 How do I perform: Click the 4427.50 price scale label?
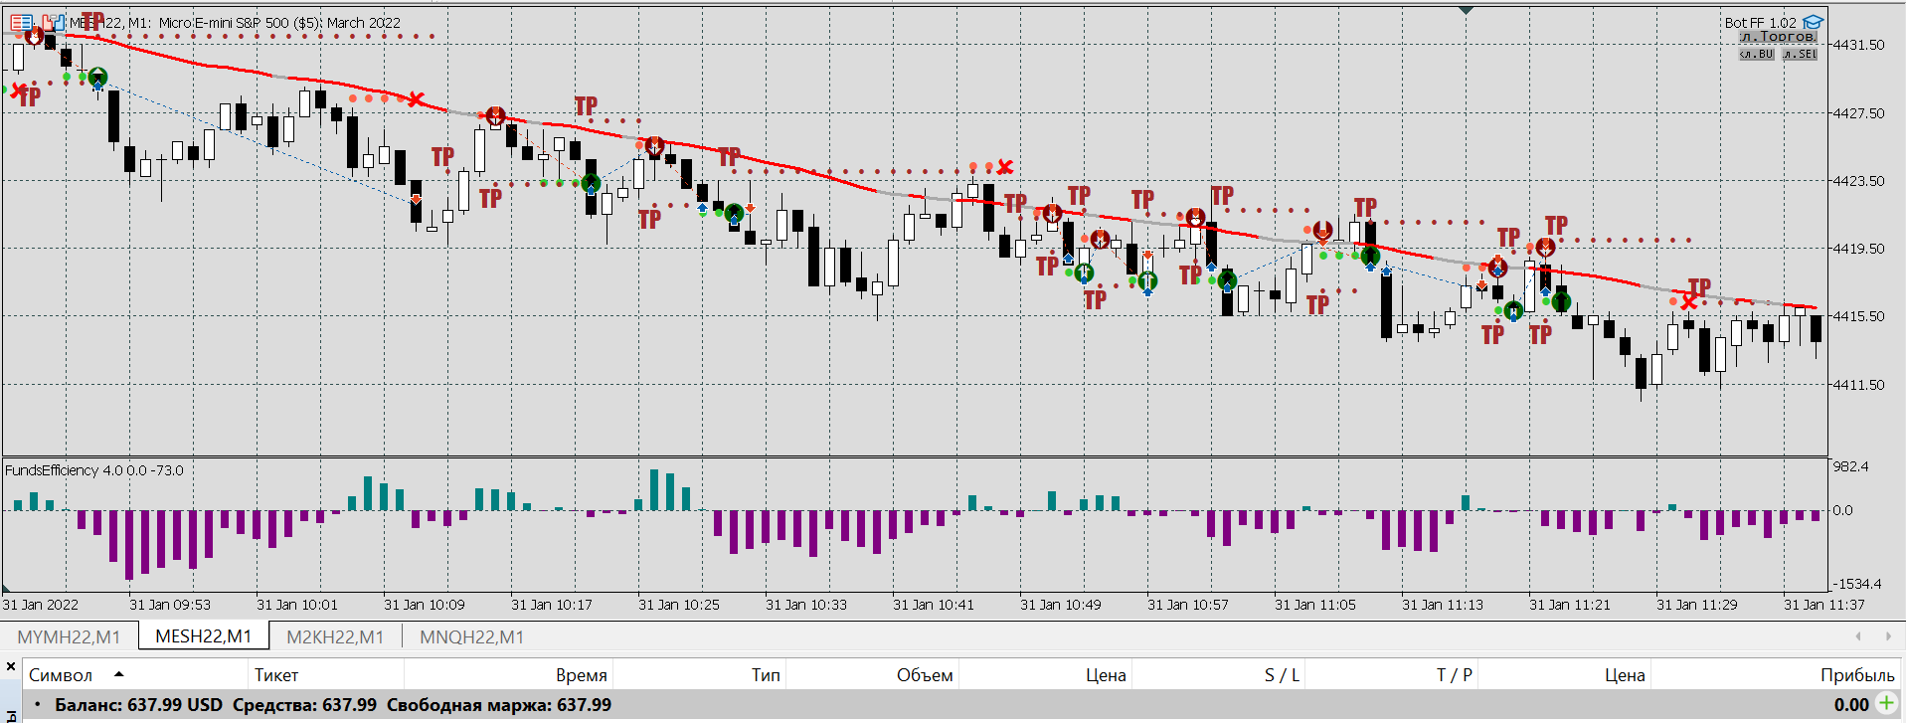1858,113
